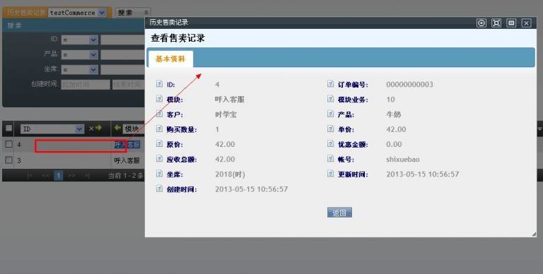Select the 历史售卖记录 top tab
Screen dimensions: 543x274
[x=25, y=13]
